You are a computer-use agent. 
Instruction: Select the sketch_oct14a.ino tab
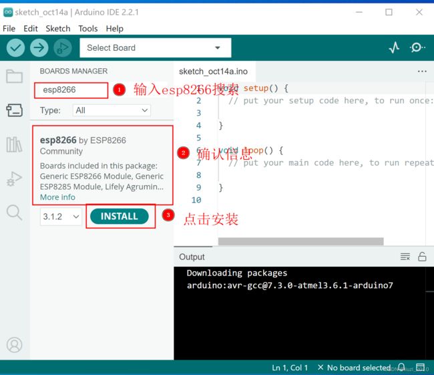(214, 72)
